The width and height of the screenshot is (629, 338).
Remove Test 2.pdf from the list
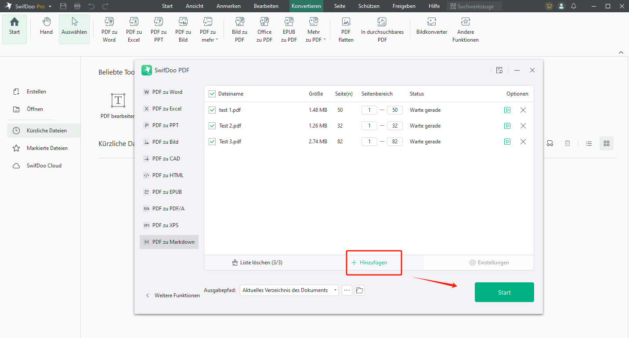[523, 126]
